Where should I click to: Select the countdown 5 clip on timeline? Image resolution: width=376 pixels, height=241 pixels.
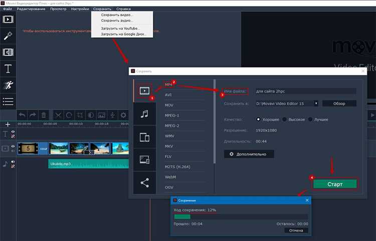point(28,148)
